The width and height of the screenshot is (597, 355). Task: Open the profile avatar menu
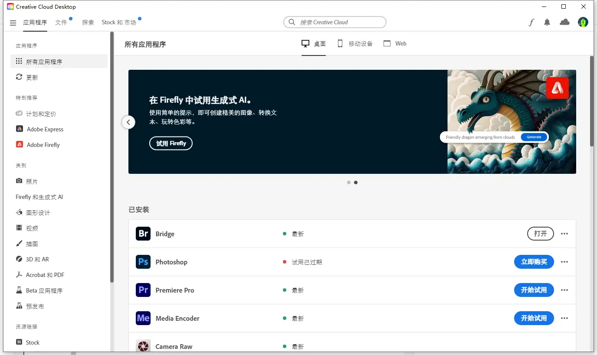(x=583, y=22)
